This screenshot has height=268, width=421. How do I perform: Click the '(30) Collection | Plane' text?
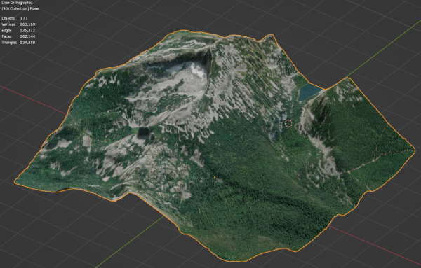click(20, 8)
